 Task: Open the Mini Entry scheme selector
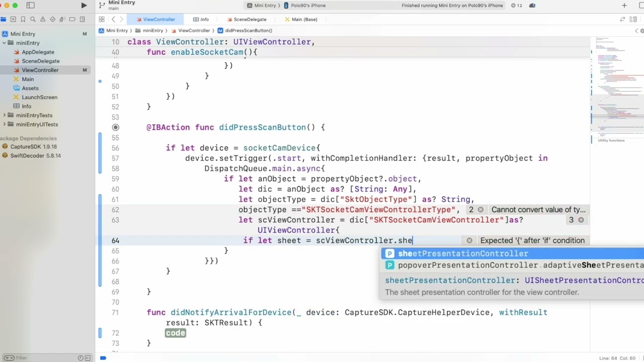[262, 6]
